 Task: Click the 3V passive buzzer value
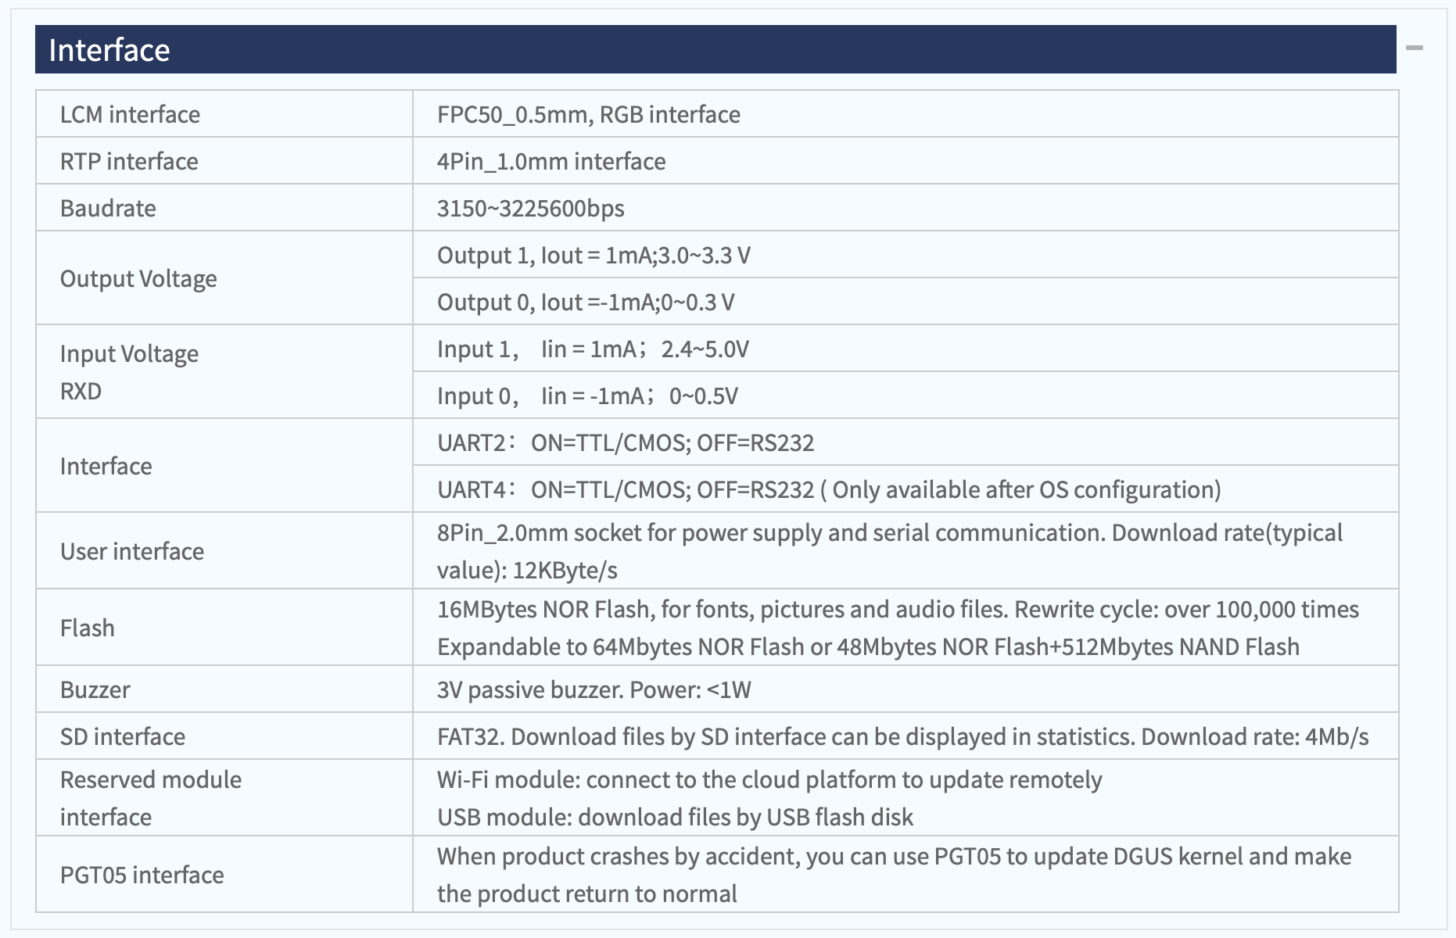pos(594,689)
